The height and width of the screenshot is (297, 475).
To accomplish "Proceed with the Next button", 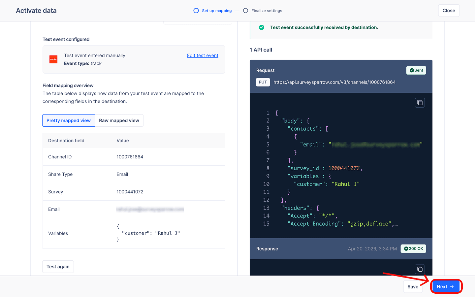I will coord(445,286).
